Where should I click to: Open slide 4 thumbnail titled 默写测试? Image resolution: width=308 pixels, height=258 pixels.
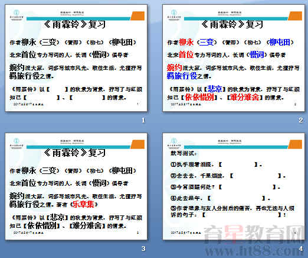(234, 186)
